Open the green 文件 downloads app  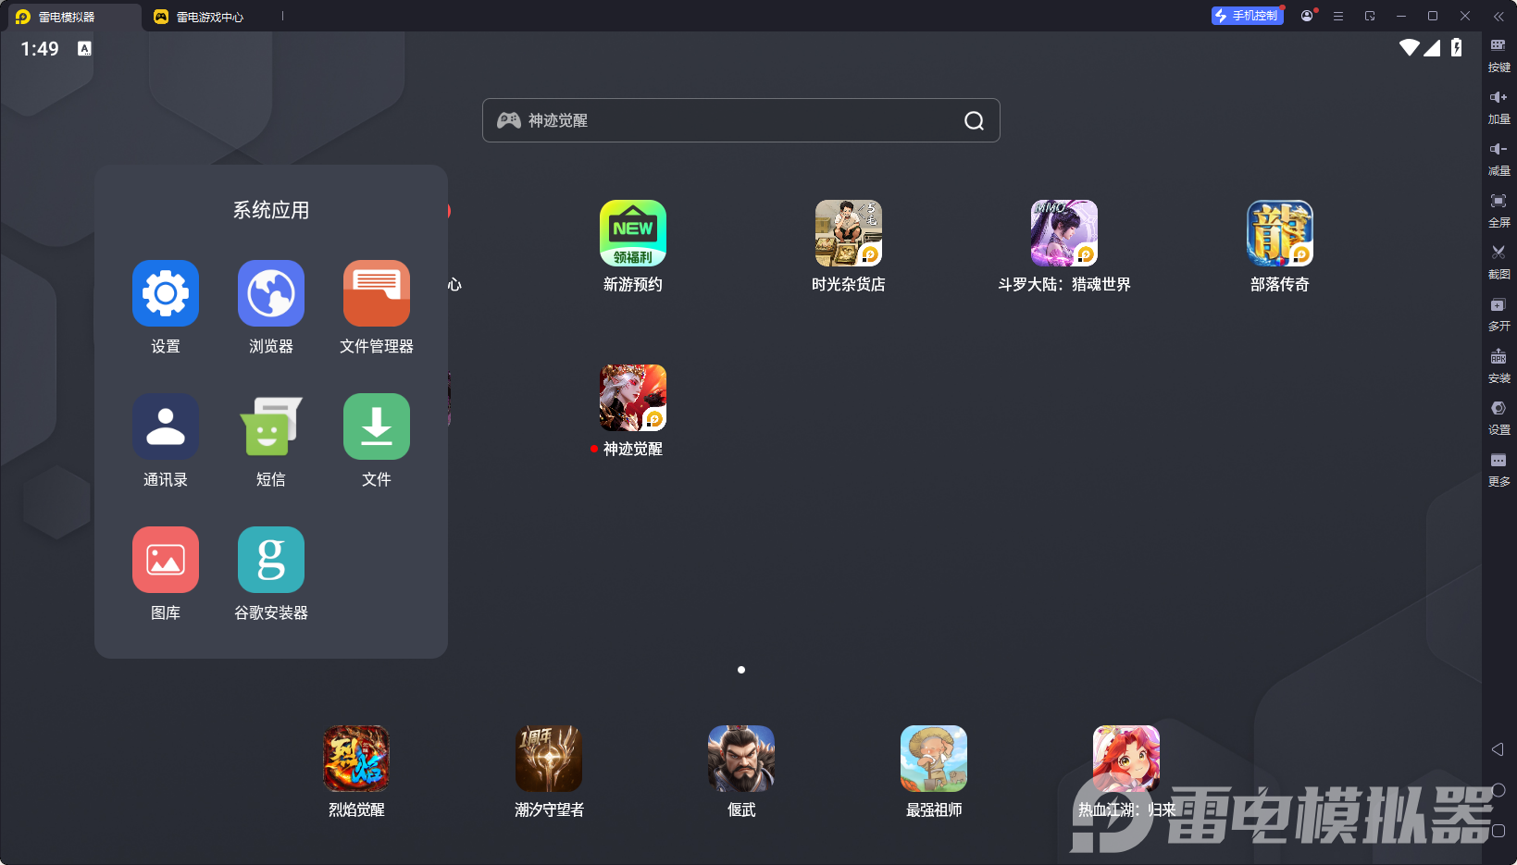click(377, 426)
